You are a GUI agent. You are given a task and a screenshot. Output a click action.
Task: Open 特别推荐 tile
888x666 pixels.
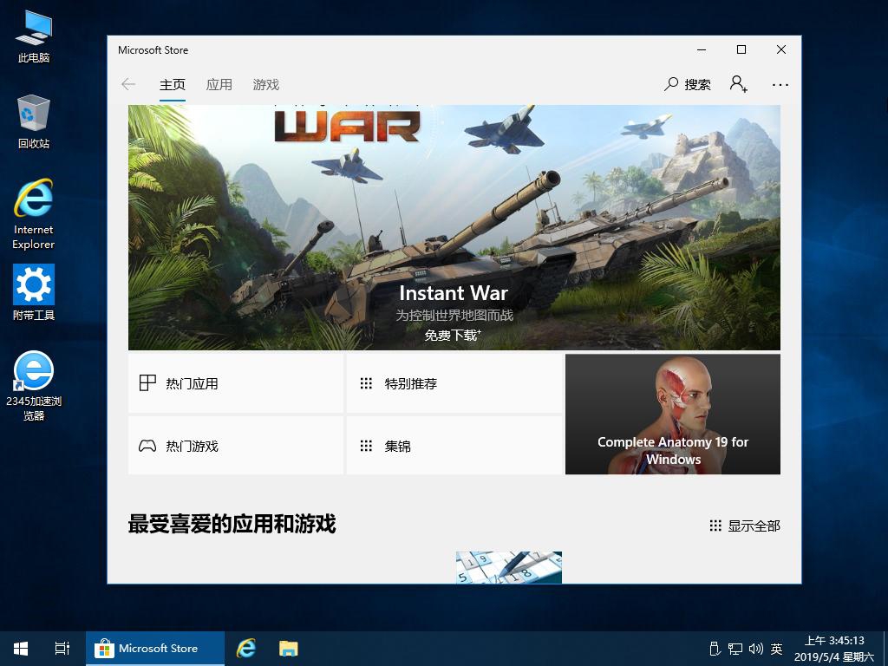tap(454, 383)
